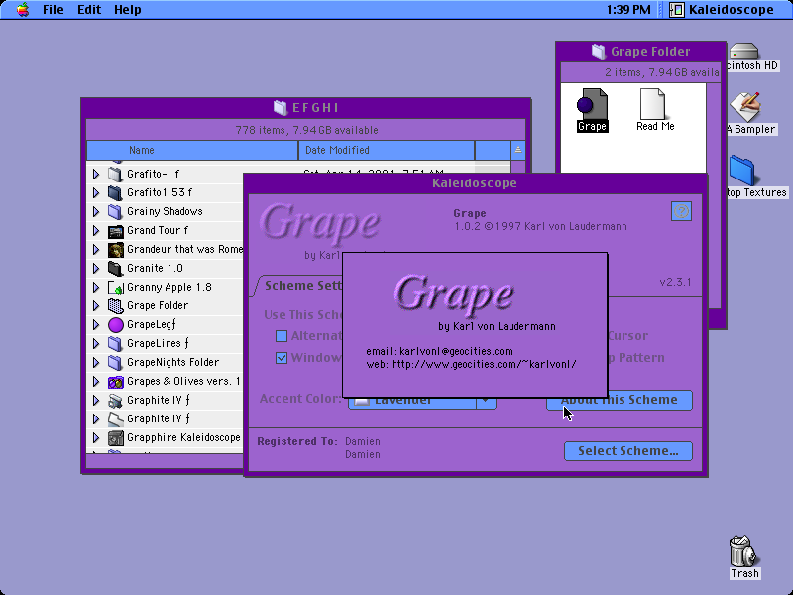
Task: Click the Grapphire Kaleidoscope icon
Action: tap(115, 438)
